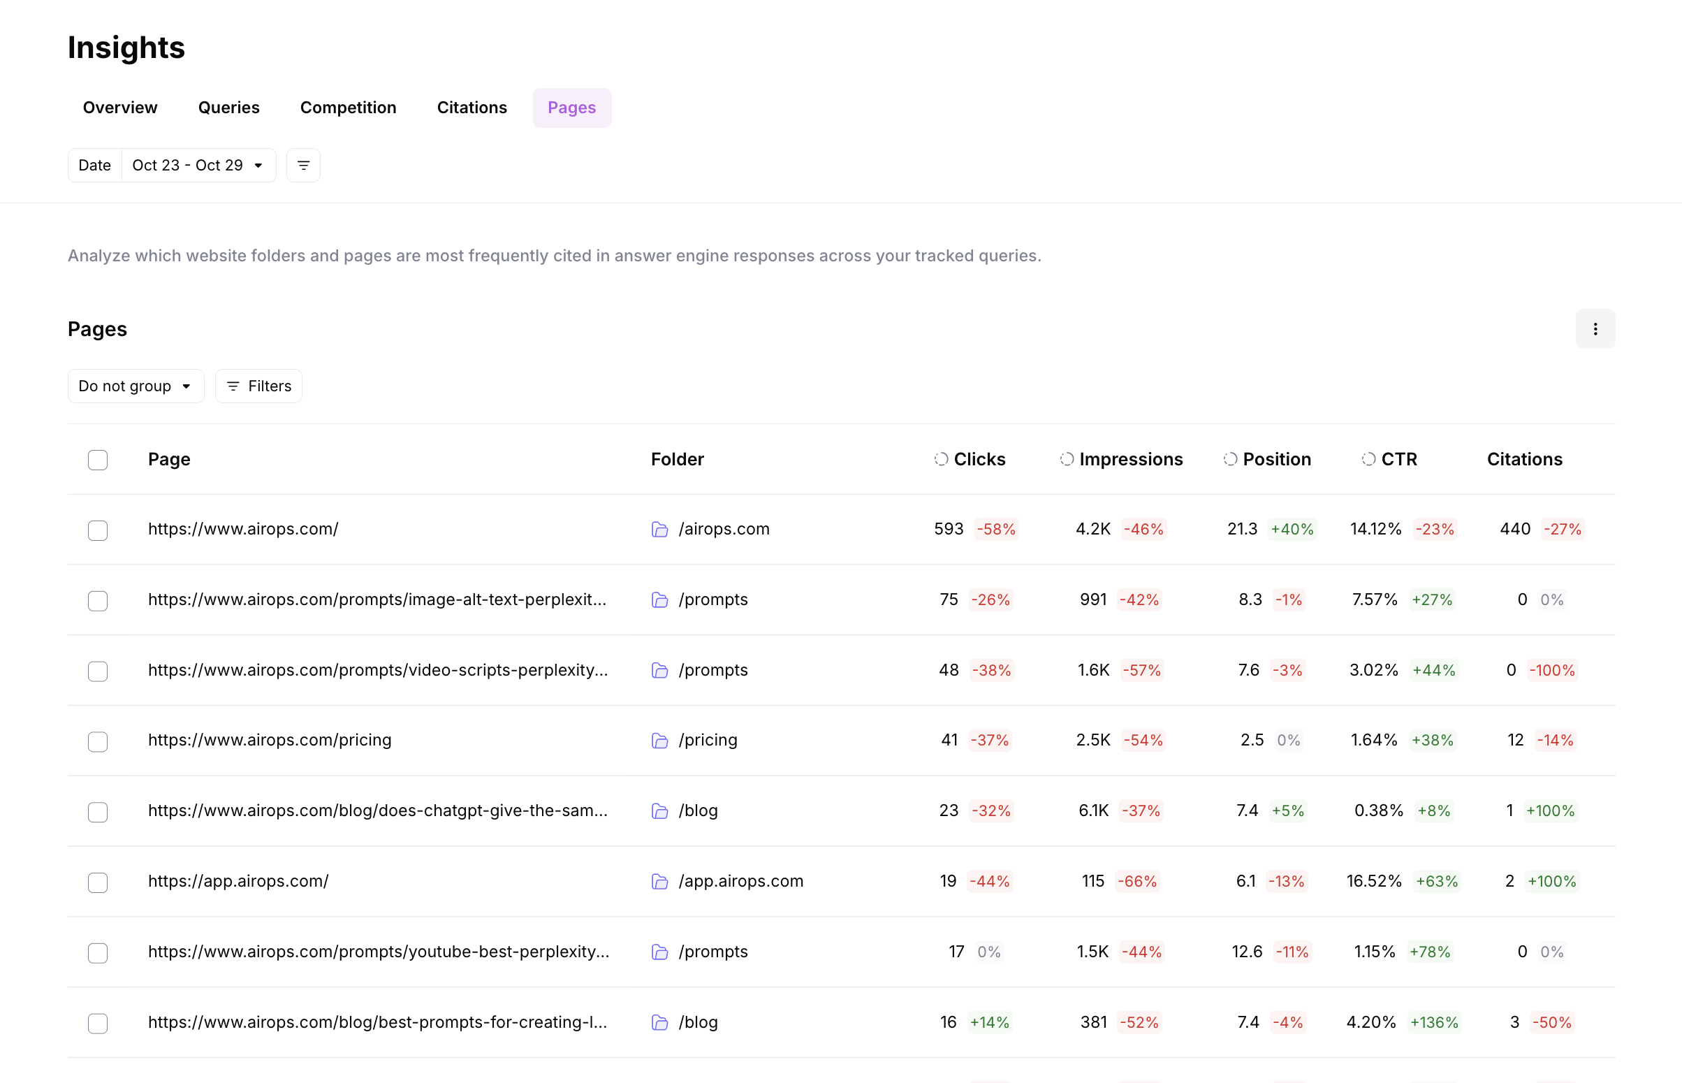Sort by the Citations column header
Viewport: 1682px width, 1083px height.
point(1524,459)
